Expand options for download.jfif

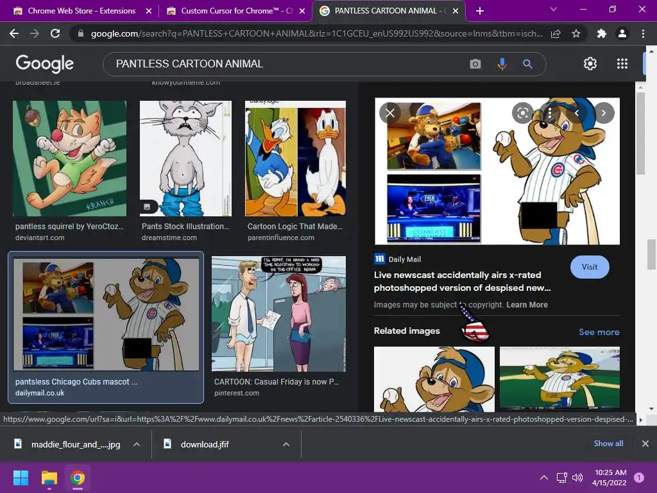click(286, 444)
